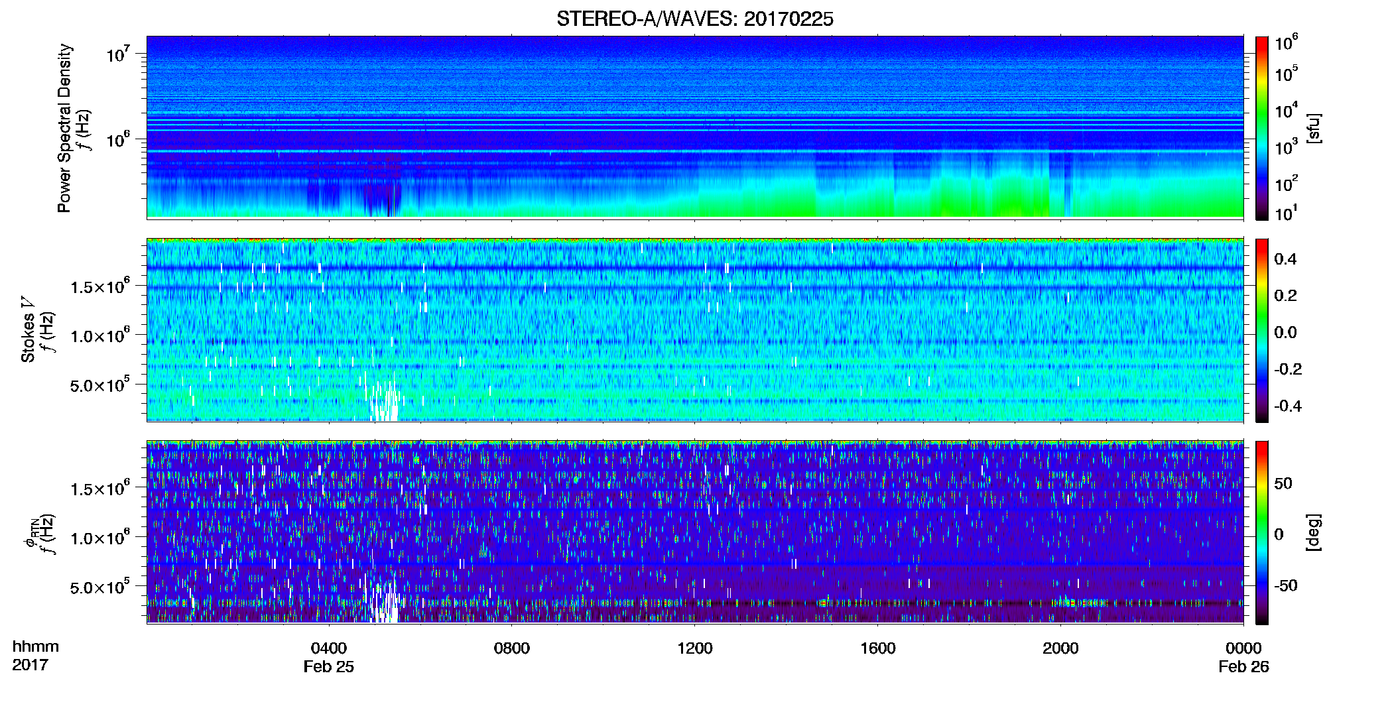Click the 1.5×10^6 tick on Stokes V panel
The height and width of the screenshot is (716, 1390).
click(x=100, y=286)
